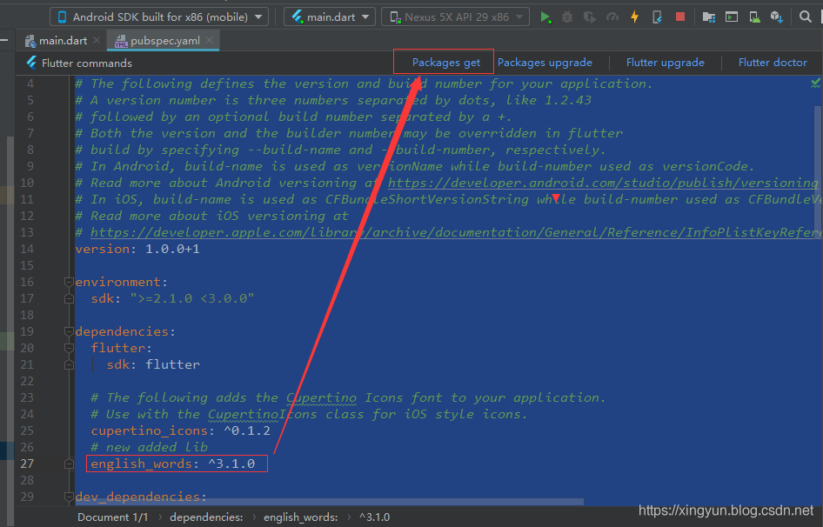Open the Project Structure folder icon

point(709,17)
